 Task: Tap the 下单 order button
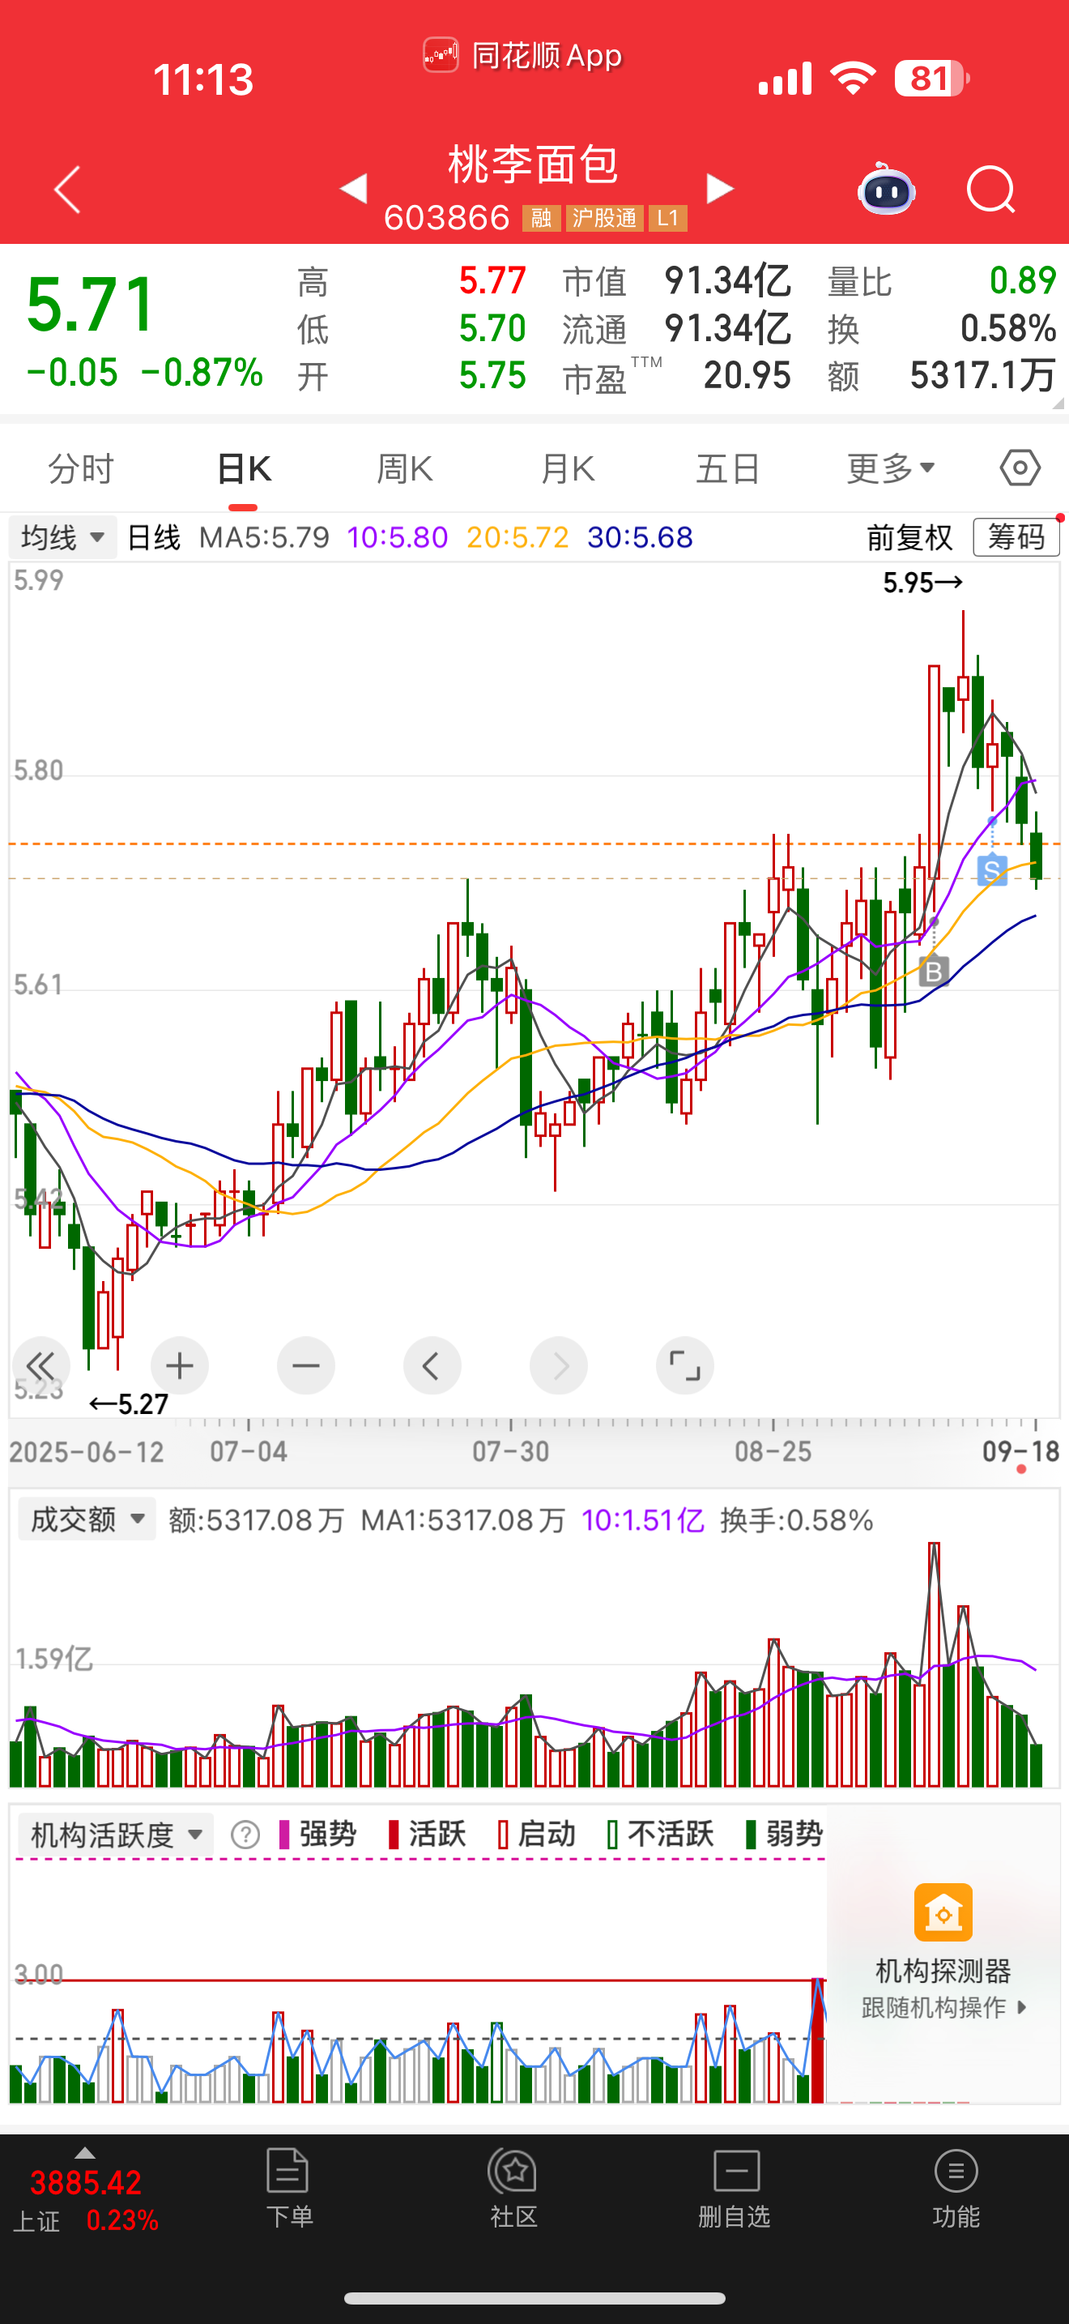[288, 2189]
